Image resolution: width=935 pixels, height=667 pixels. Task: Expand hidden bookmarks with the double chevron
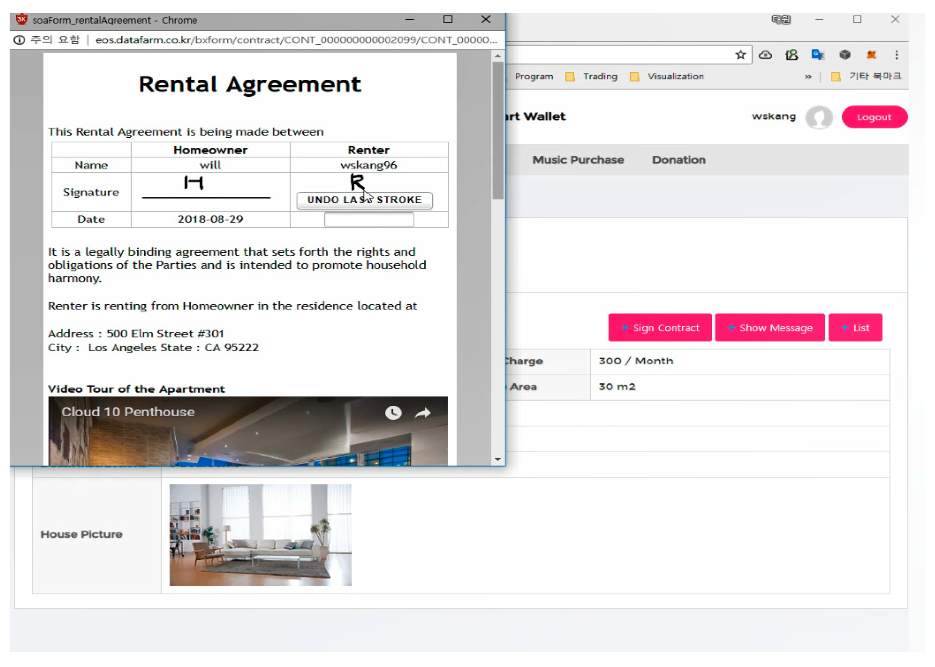[x=808, y=77]
